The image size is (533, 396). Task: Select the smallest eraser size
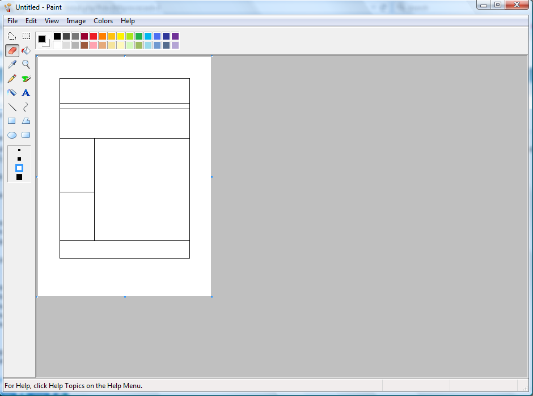(x=19, y=150)
